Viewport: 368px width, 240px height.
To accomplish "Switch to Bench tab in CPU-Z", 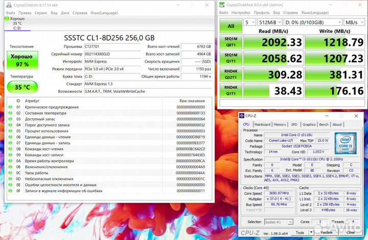I will coord(324,124).
